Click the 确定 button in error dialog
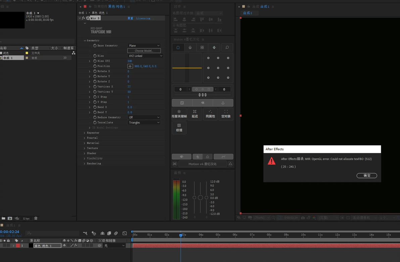The height and width of the screenshot is (262, 400). 366,176
